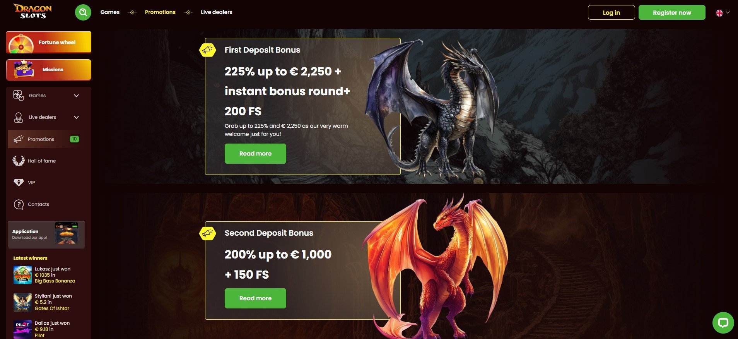Read more about First Deposit Bonus
This screenshot has width=738, height=339.
pyautogui.click(x=255, y=154)
